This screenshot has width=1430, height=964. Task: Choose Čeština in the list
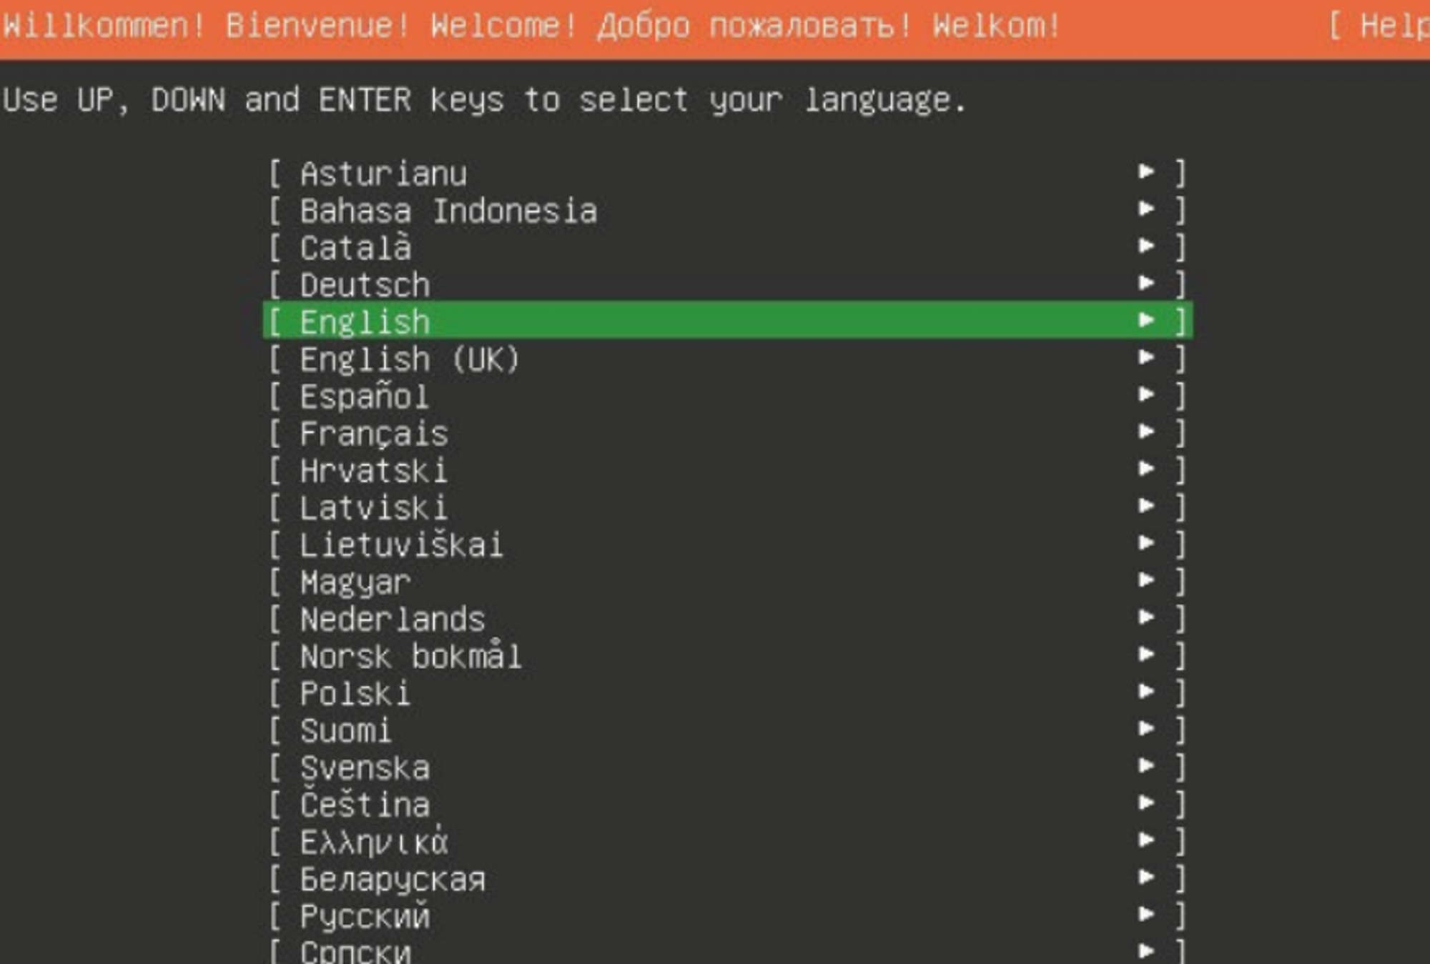pyautogui.click(x=727, y=805)
